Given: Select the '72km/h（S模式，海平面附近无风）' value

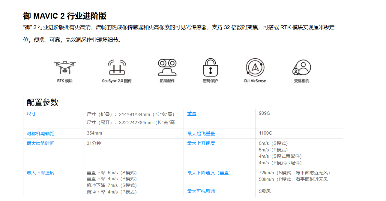Looking at the screenshot, I should click(x=294, y=173).
